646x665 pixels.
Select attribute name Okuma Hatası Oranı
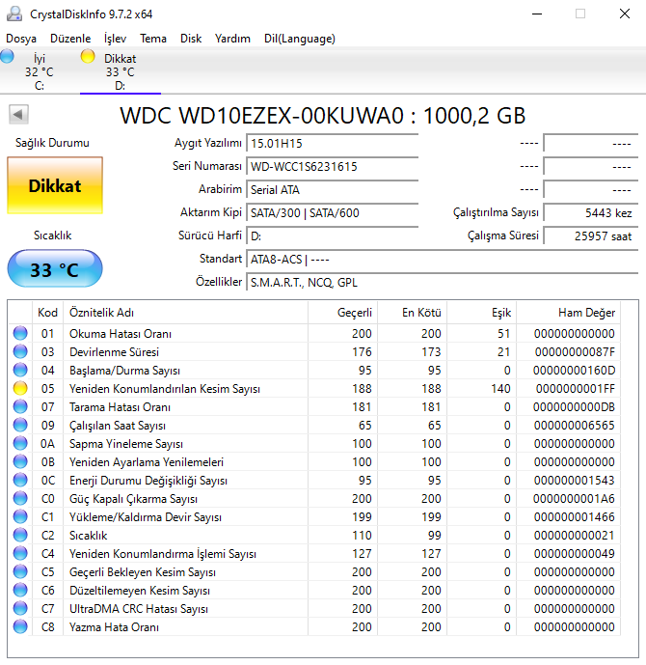pyautogui.click(x=121, y=334)
